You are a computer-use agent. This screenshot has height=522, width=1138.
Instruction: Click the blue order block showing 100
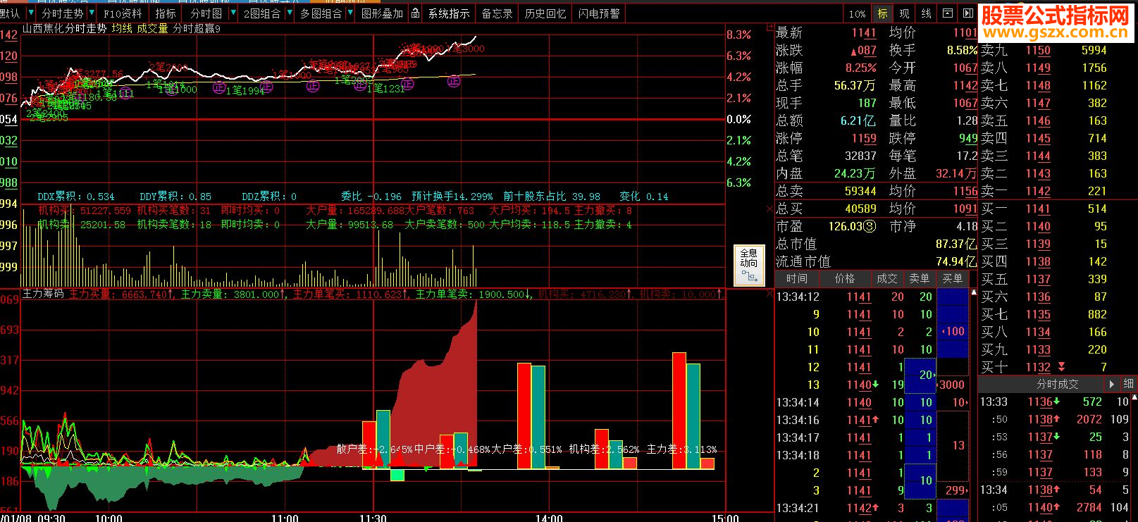pyautogui.click(x=953, y=331)
